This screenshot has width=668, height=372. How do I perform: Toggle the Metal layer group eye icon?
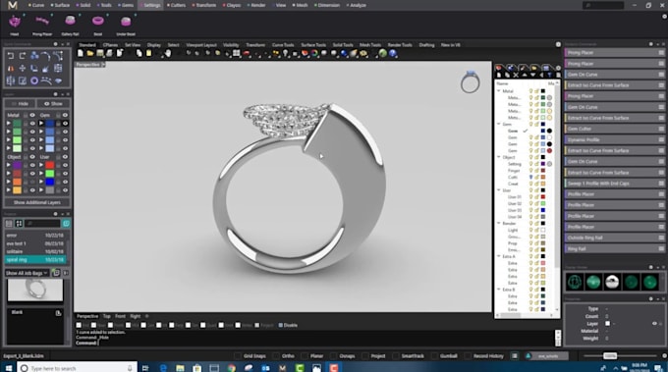pos(32,115)
